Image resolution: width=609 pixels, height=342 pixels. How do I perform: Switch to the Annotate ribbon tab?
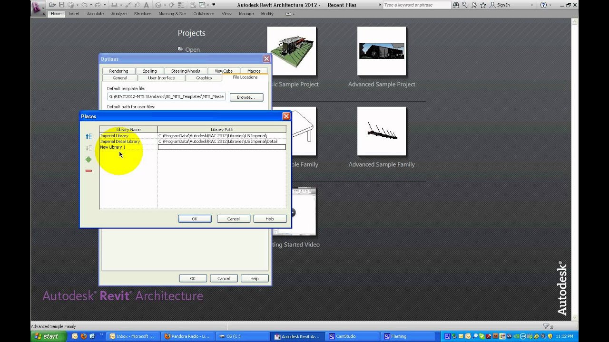(x=95, y=14)
